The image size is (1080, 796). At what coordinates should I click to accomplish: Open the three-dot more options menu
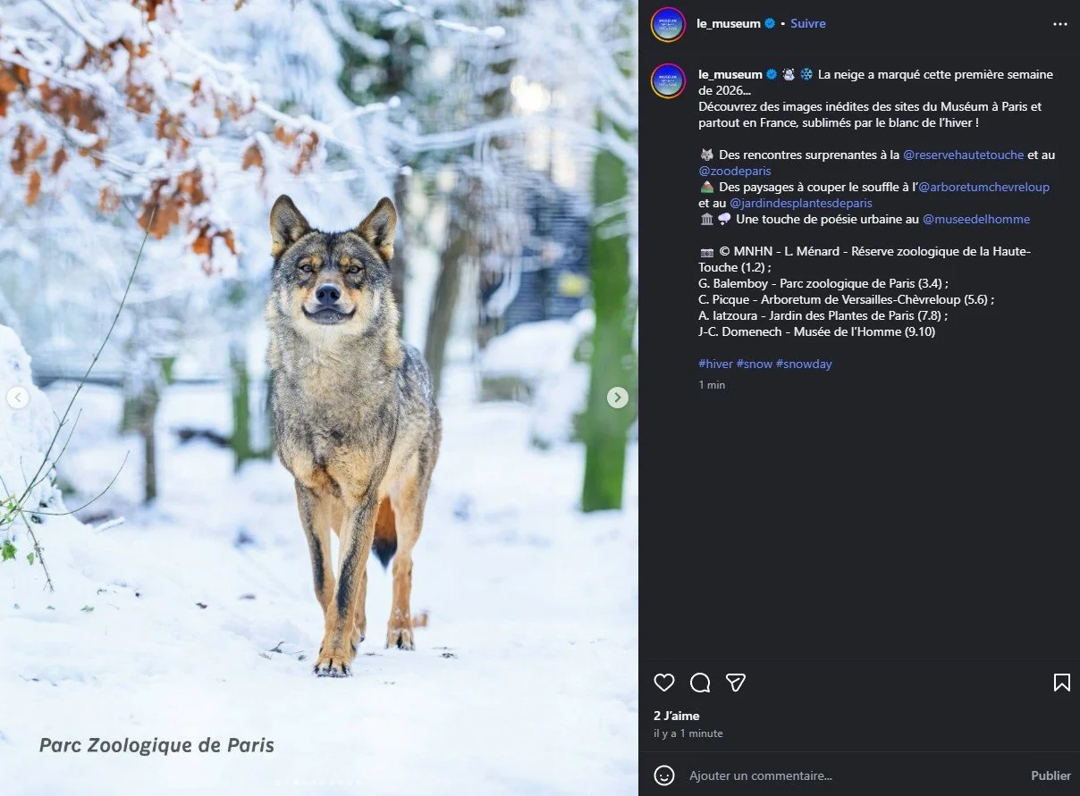[x=1060, y=24]
